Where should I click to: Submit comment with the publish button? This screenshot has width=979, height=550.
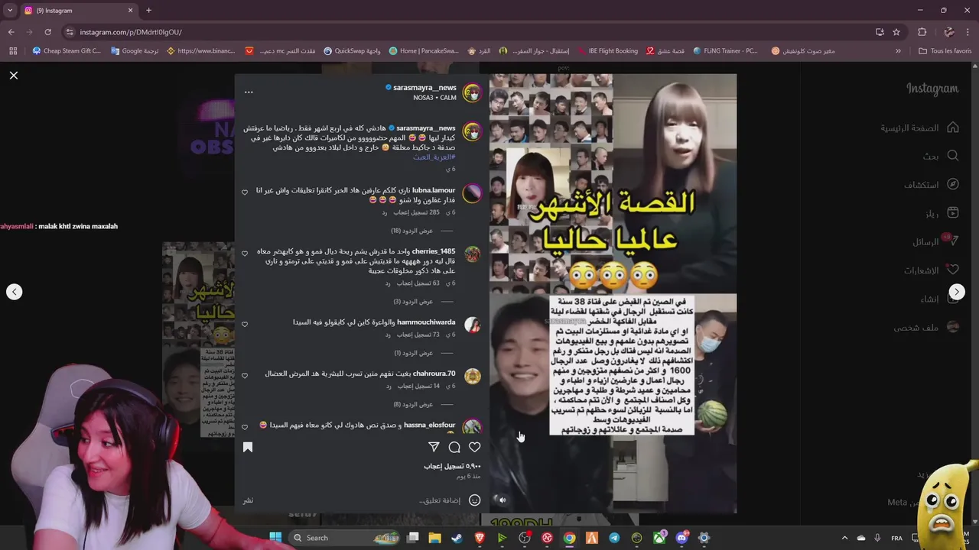[248, 500]
